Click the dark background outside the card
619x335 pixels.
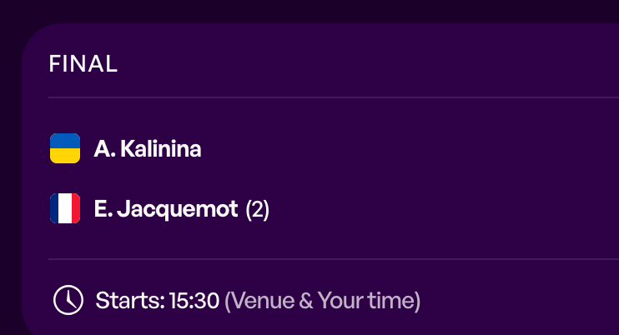point(10,167)
